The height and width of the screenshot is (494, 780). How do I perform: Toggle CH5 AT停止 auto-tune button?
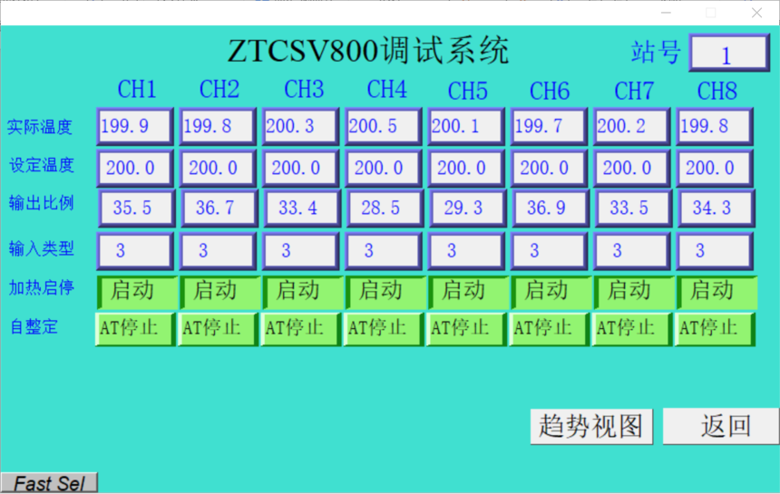(x=466, y=328)
